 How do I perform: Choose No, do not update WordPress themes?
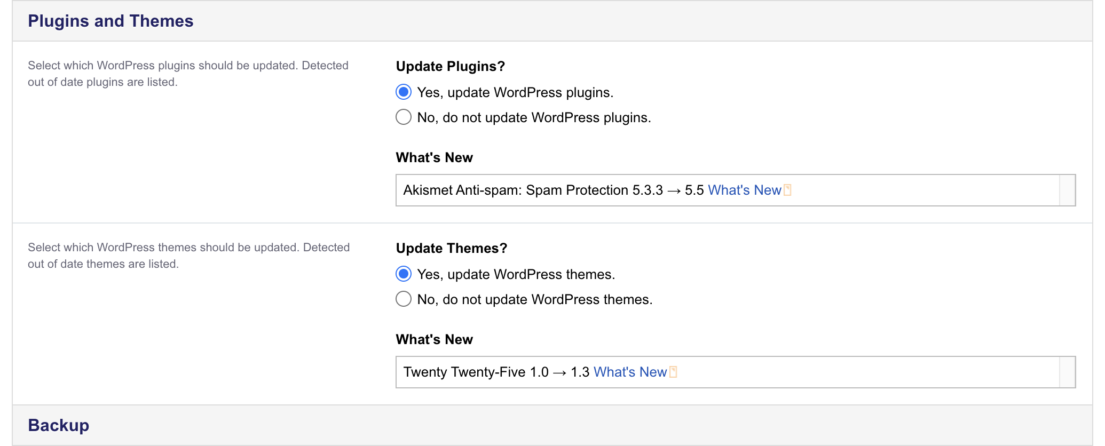(404, 299)
